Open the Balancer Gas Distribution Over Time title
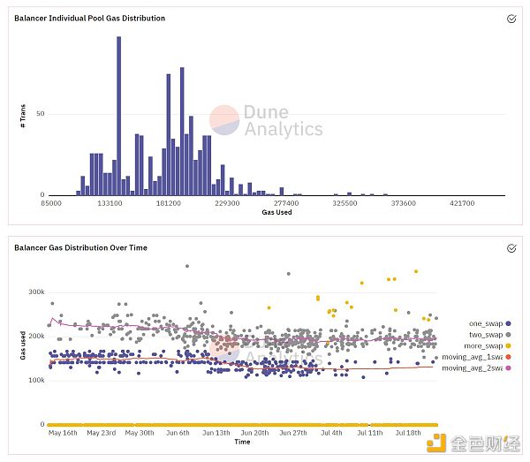The height and width of the screenshot is (462, 530). click(80, 248)
